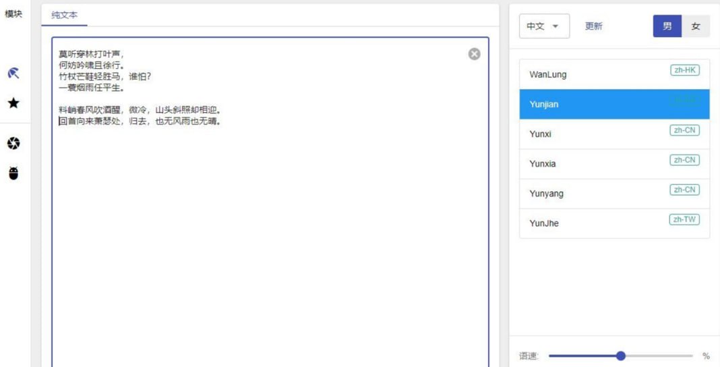
Task: Clear the text with the X icon
Action: pos(475,54)
